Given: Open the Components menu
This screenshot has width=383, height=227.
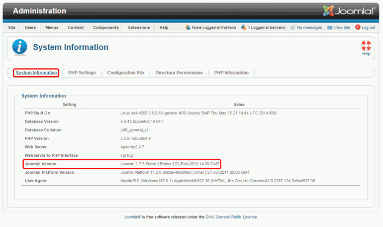Looking at the screenshot, I should tap(106, 27).
